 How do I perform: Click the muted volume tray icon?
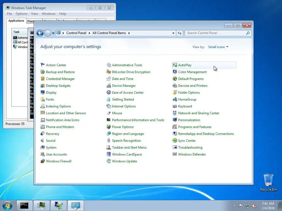[x=254, y=206]
